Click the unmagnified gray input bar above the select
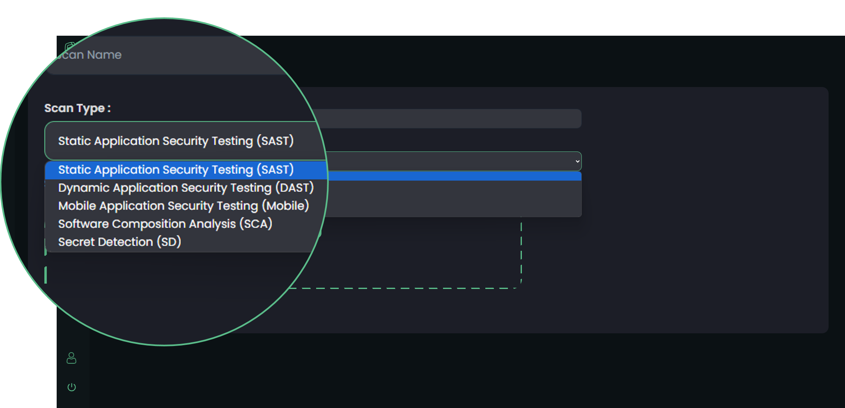The width and height of the screenshot is (845, 408). click(x=452, y=119)
